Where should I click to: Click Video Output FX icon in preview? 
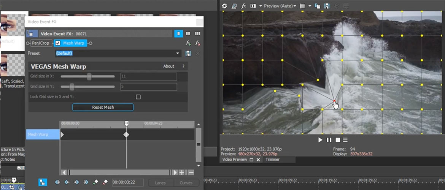click(x=243, y=6)
